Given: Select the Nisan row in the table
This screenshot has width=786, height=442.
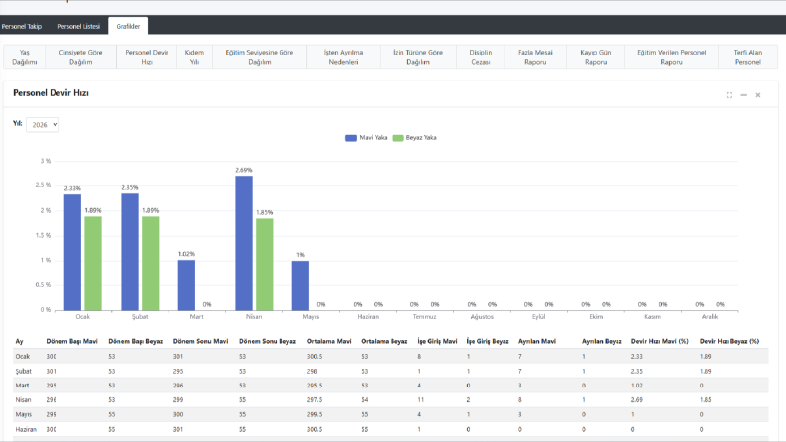Looking at the screenshot, I should [x=391, y=400].
